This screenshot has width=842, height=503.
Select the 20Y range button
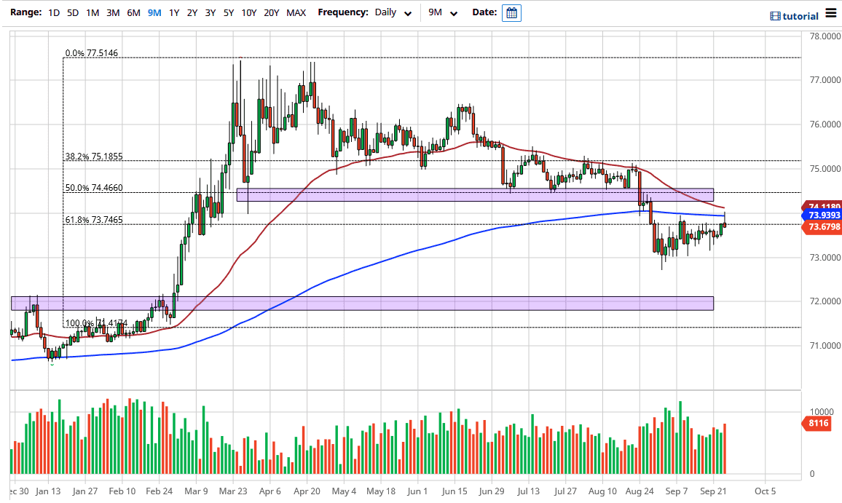point(272,12)
